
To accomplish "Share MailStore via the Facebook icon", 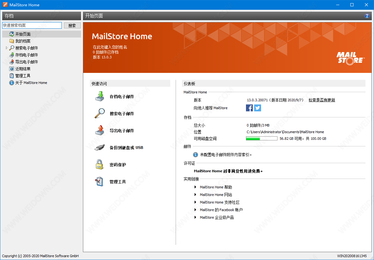I will click(249, 108).
